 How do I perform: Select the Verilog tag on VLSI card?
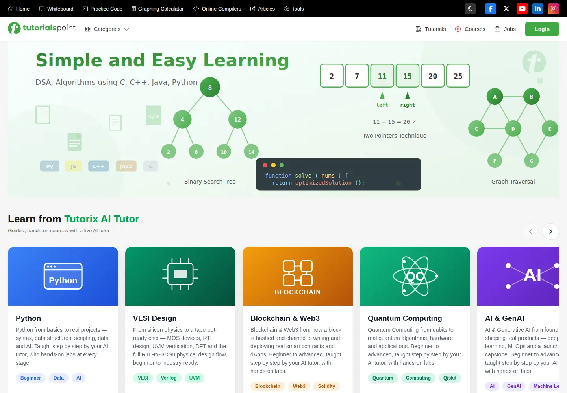point(169,378)
